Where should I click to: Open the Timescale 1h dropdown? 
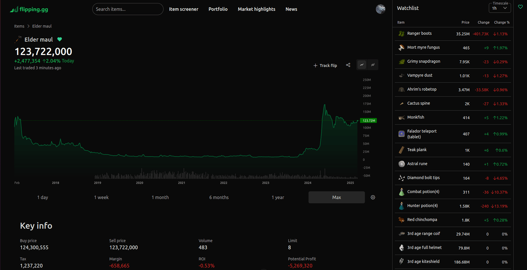pyautogui.click(x=500, y=8)
